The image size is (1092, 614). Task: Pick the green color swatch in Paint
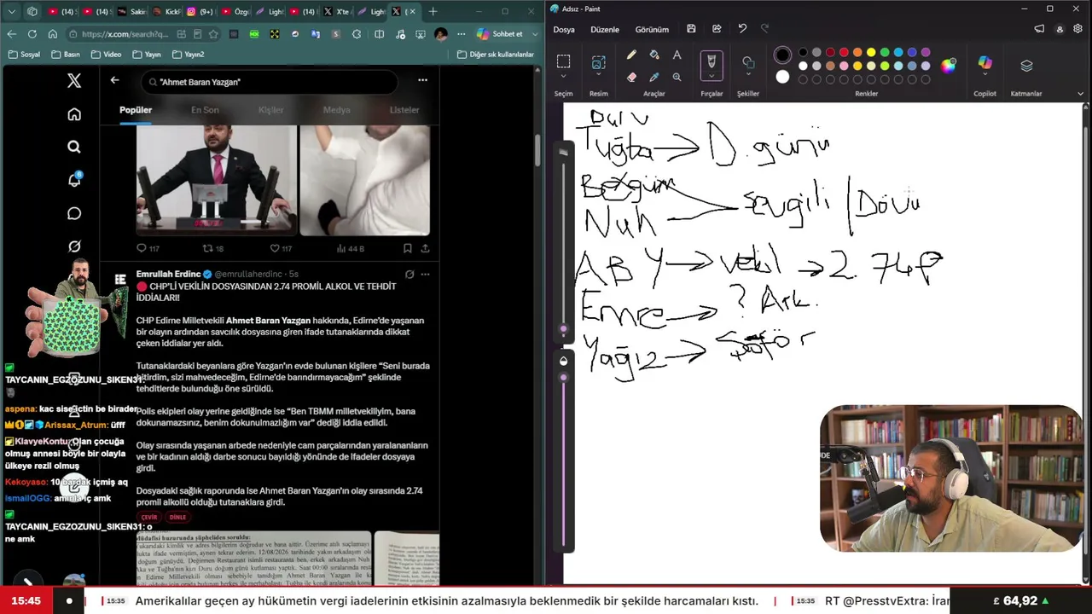tap(885, 53)
